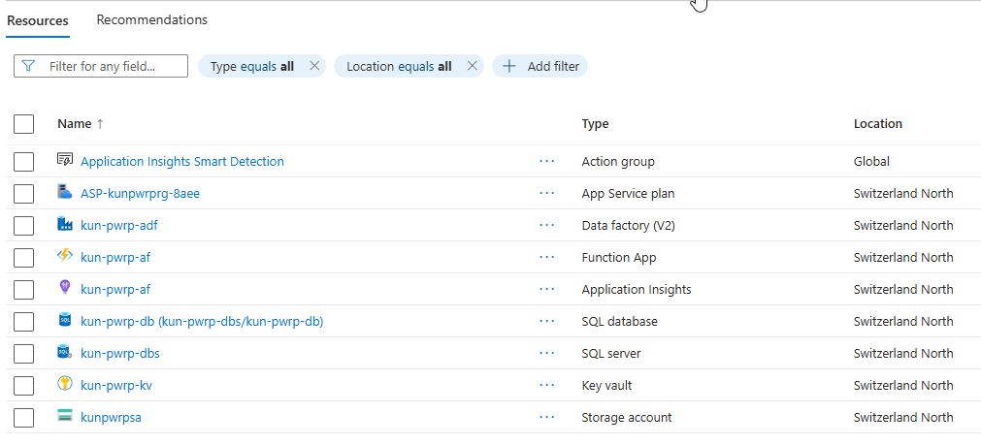This screenshot has height=445, width=981.
Task: Open the ASP-kunpwrprg-8aee resource link
Action: tap(140, 194)
